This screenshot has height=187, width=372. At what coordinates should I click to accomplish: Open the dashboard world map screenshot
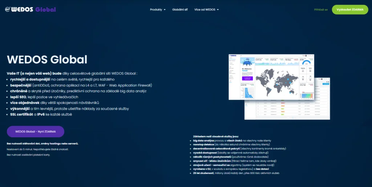tap(271, 77)
